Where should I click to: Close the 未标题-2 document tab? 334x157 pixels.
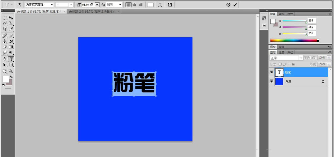point(118,11)
